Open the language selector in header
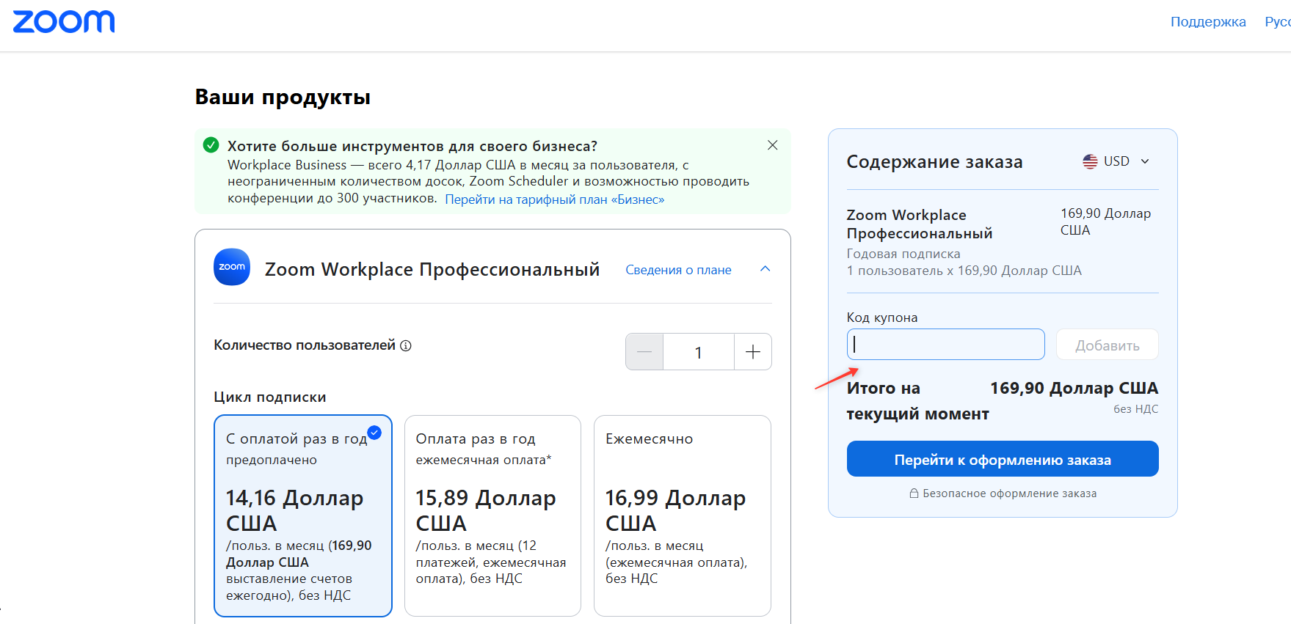1291x624 pixels. (1278, 22)
